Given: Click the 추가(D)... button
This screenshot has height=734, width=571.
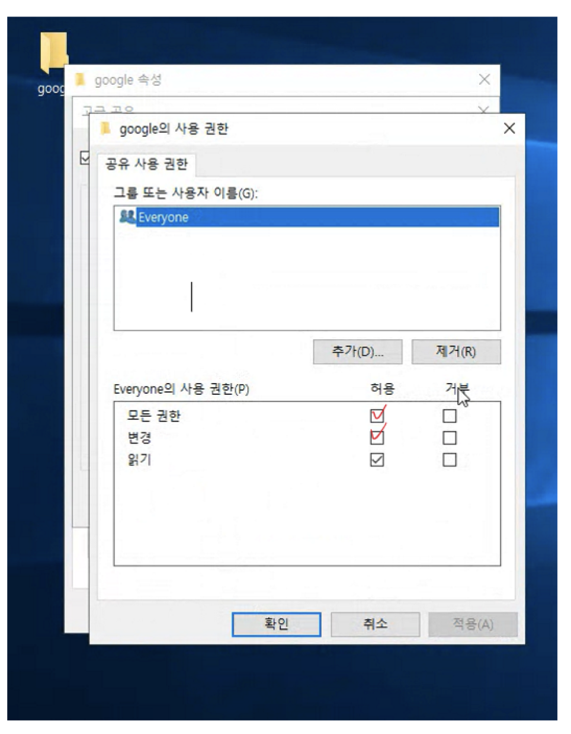Looking at the screenshot, I should coord(358,352).
